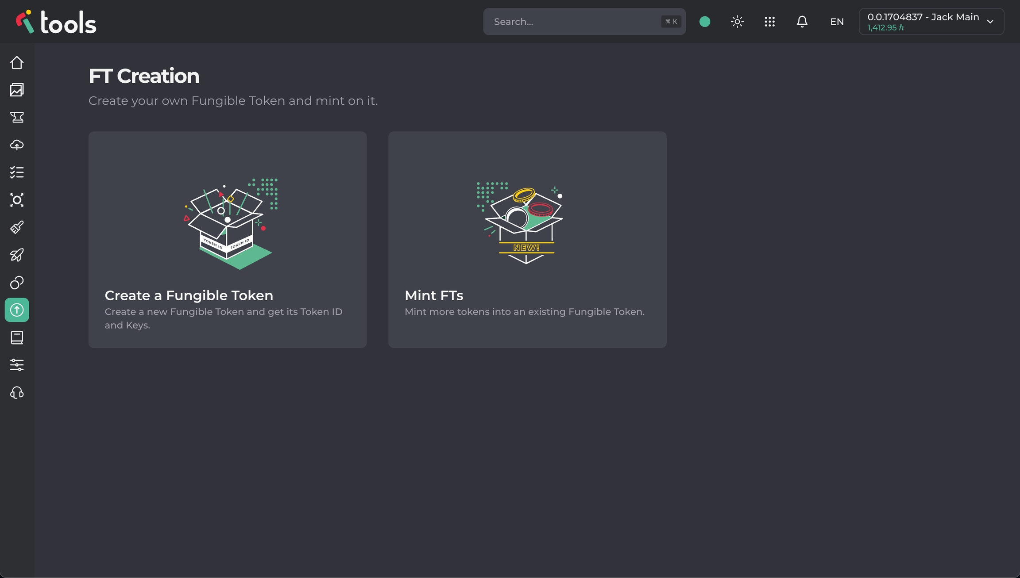
Task: Expand the Jack Main account dropdown
Action: click(x=931, y=22)
